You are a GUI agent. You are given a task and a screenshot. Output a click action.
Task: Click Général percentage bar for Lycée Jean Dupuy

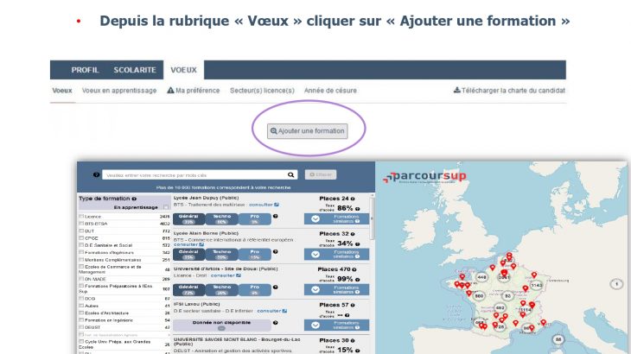click(x=188, y=220)
